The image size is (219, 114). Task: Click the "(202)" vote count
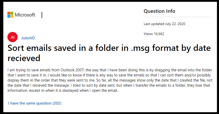pos(57,103)
